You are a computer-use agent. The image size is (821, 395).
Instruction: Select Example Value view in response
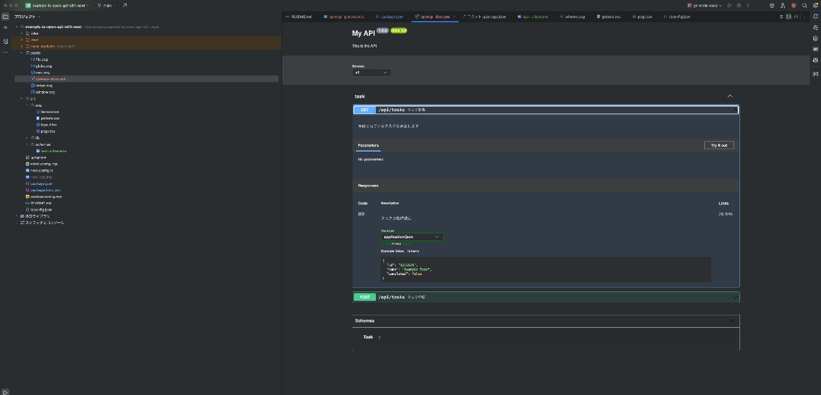pyautogui.click(x=392, y=251)
